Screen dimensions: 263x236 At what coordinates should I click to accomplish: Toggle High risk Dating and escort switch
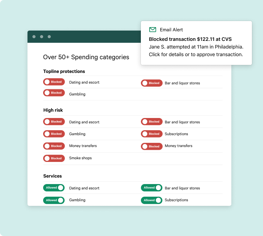[x=54, y=122]
